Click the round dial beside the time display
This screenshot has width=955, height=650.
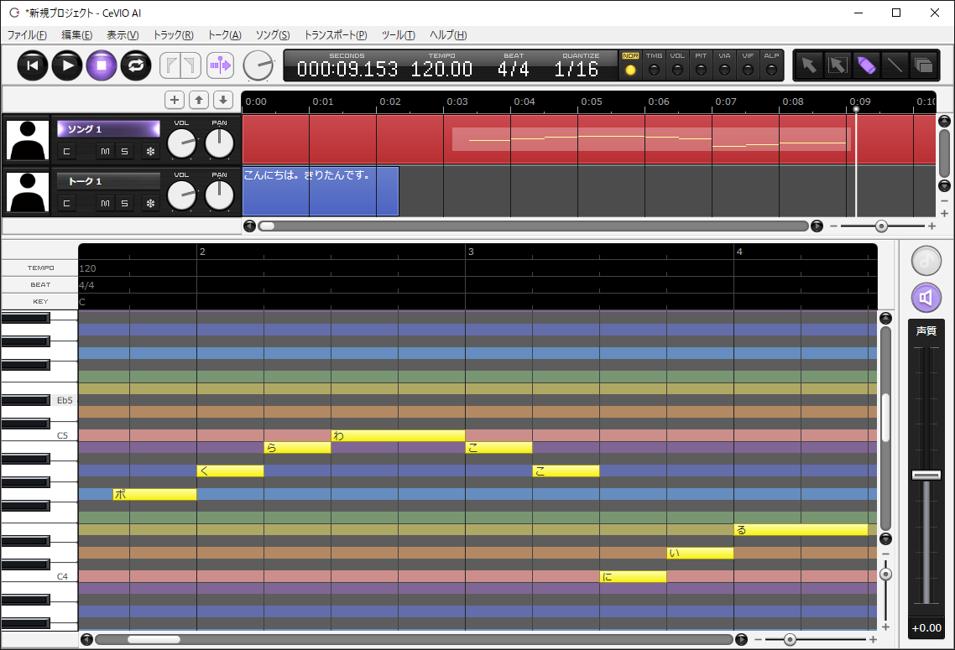[x=258, y=65]
